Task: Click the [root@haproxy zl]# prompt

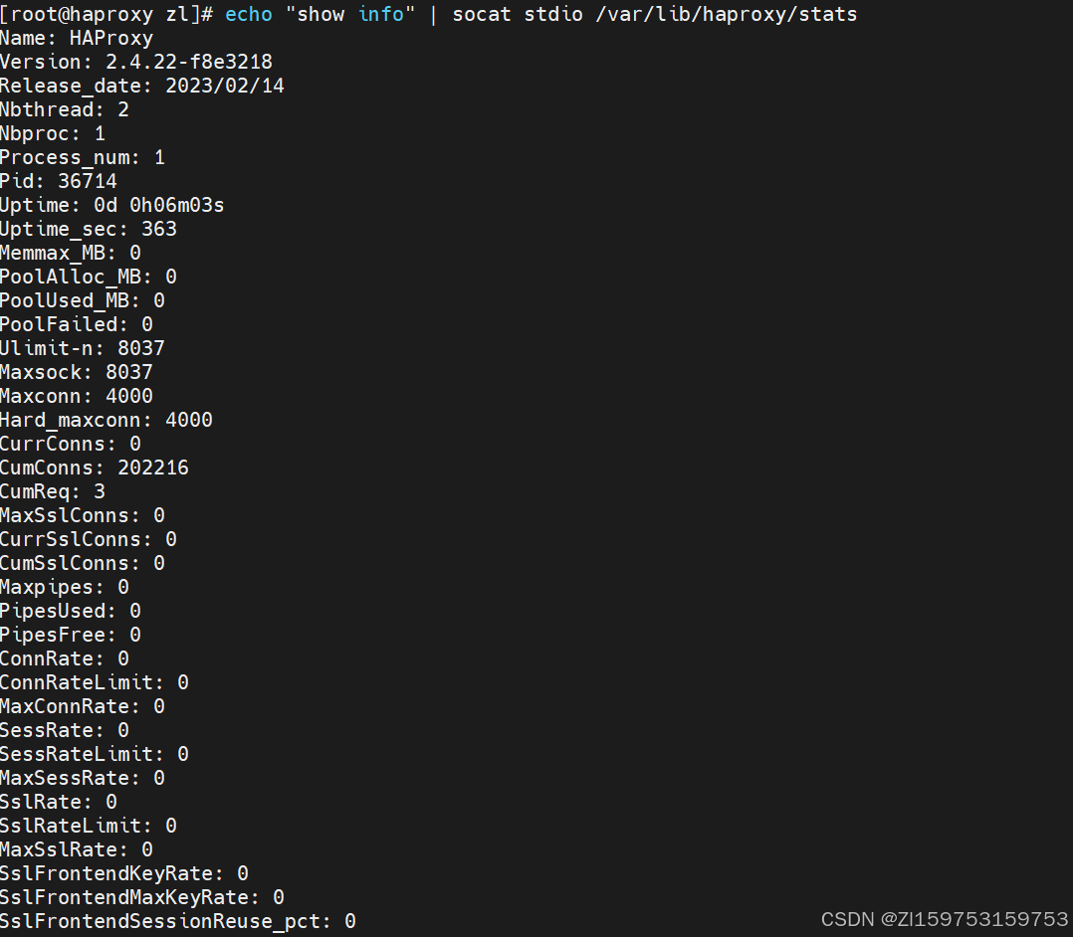Action: click(107, 14)
